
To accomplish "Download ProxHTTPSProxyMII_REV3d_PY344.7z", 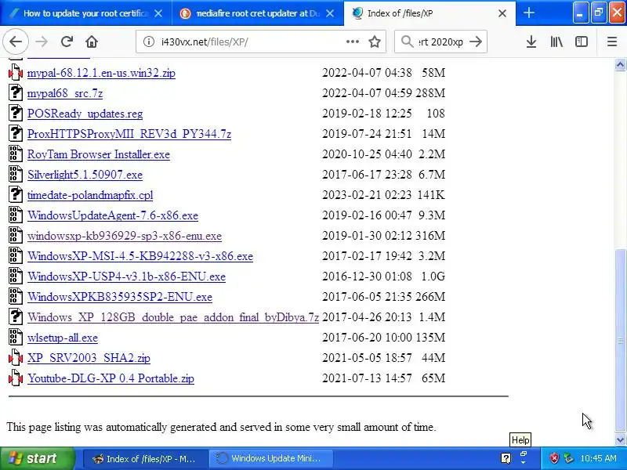I will 129,134.
